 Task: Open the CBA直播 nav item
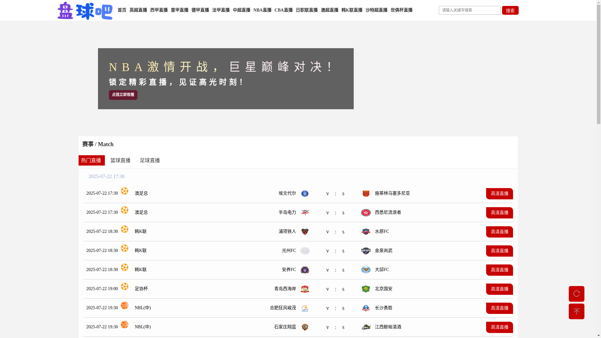283,10
